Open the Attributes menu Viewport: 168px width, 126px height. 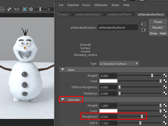pos(101,5)
